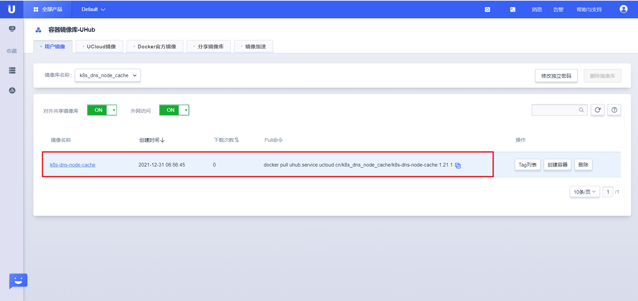This screenshot has height=301, width=638.
Task: Click the magnifier icon in search box
Action: pyautogui.click(x=581, y=110)
